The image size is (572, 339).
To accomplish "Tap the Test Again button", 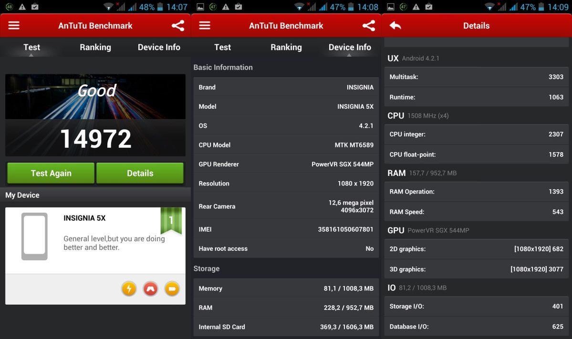I will coord(51,173).
